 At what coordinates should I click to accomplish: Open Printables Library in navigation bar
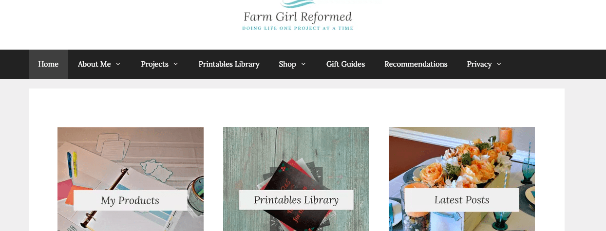(x=229, y=64)
